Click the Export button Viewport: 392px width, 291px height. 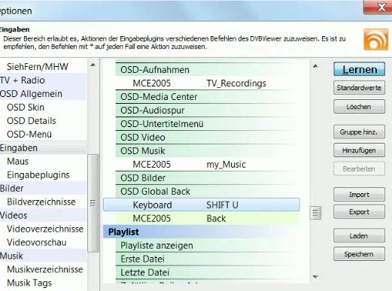[x=359, y=212]
